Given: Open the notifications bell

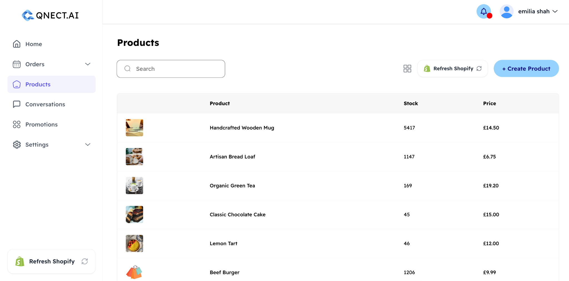Looking at the screenshot, I should [x=484, y=11].
